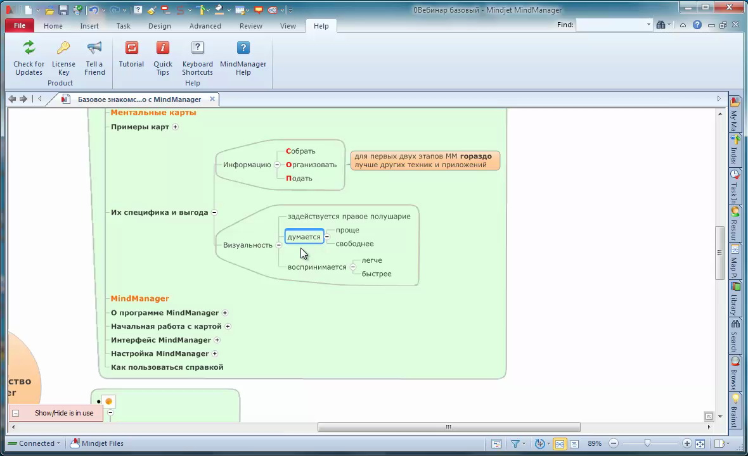This screenshot has width=748, height=456.
Task: Launch the Tutorial from the ribbon
Action: tap(131, 54)
